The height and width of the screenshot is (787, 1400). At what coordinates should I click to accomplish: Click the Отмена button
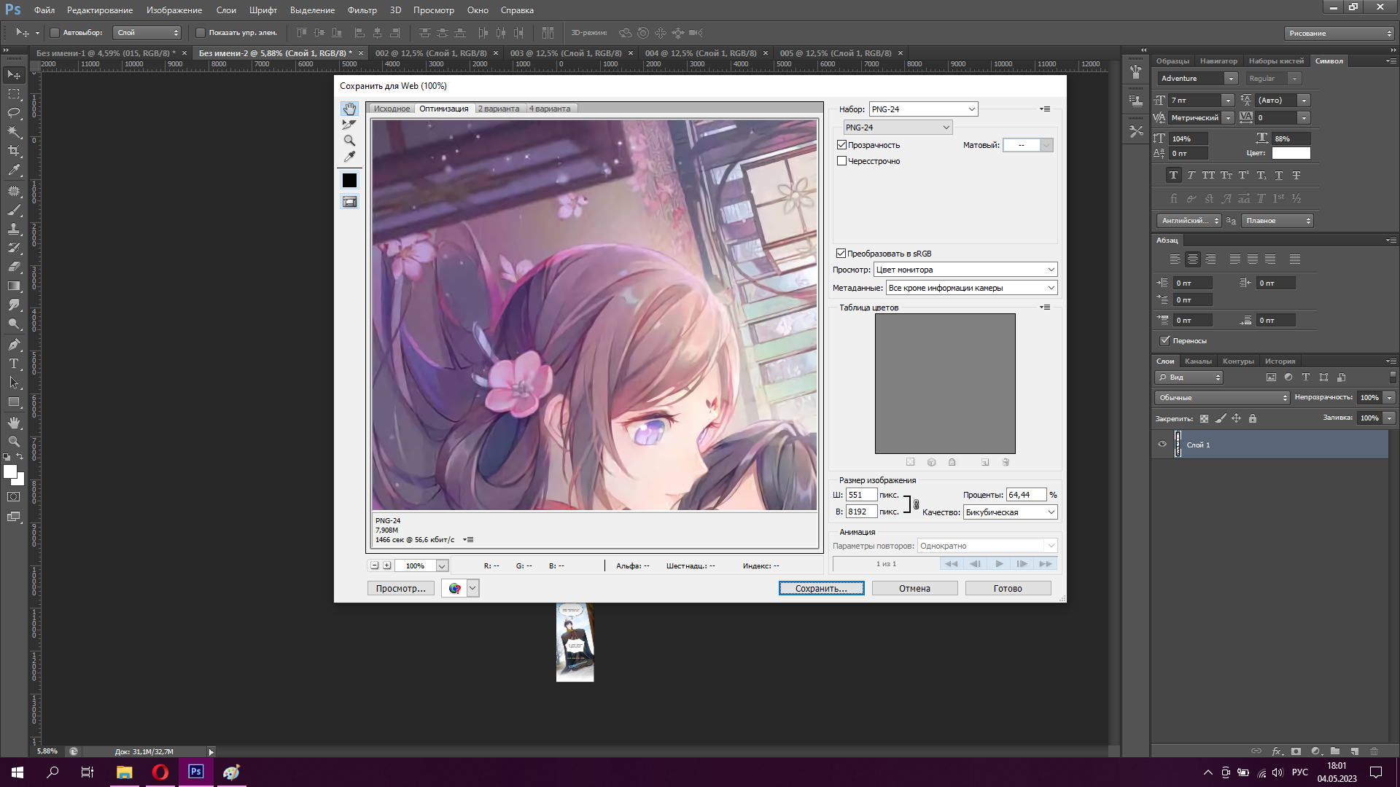pos(914,589)
